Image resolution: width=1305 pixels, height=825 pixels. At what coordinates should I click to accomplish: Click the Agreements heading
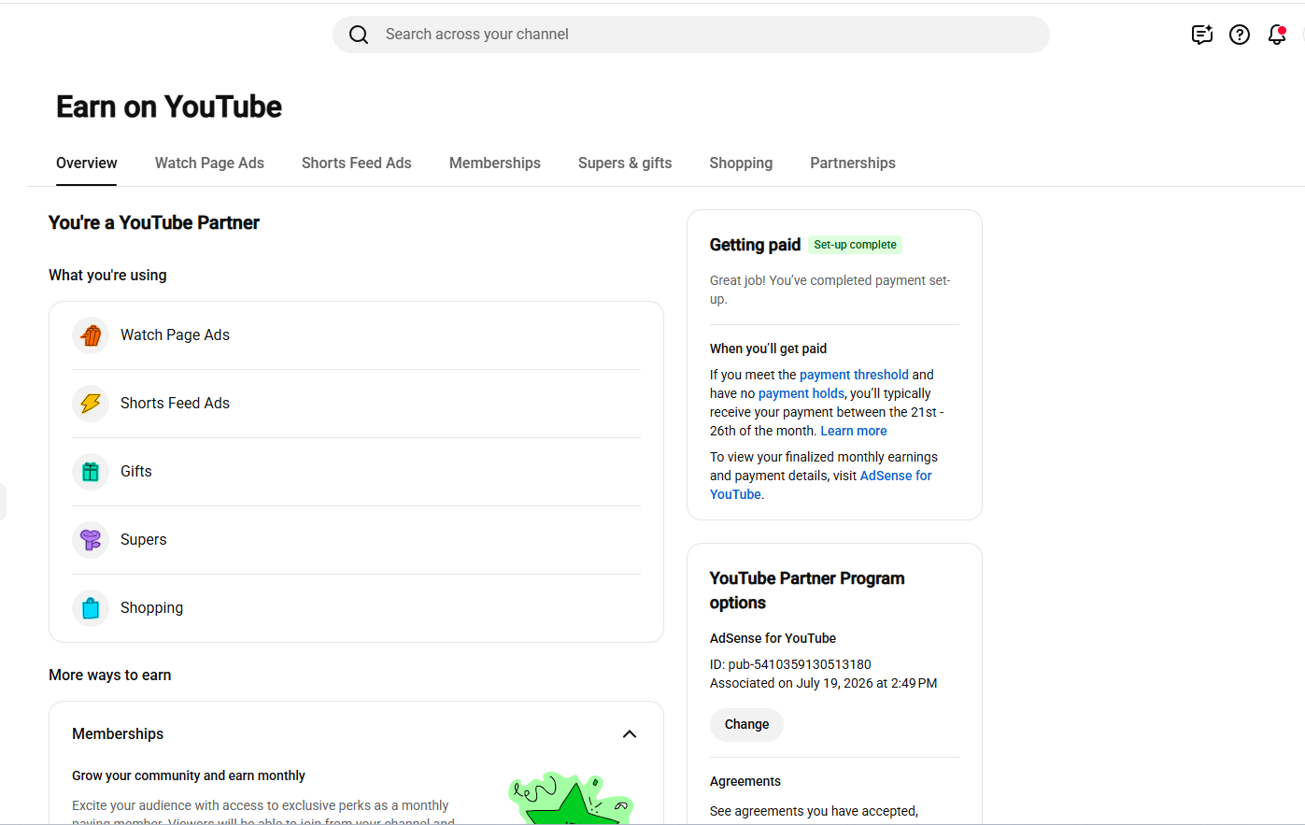pos(745,781)
